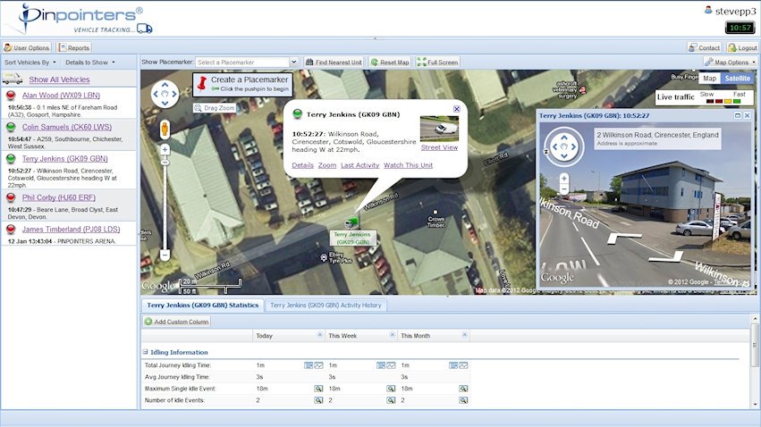The image size is (761, 427).
Task: Zoom in with the map plus button
Action: (165, 149)
